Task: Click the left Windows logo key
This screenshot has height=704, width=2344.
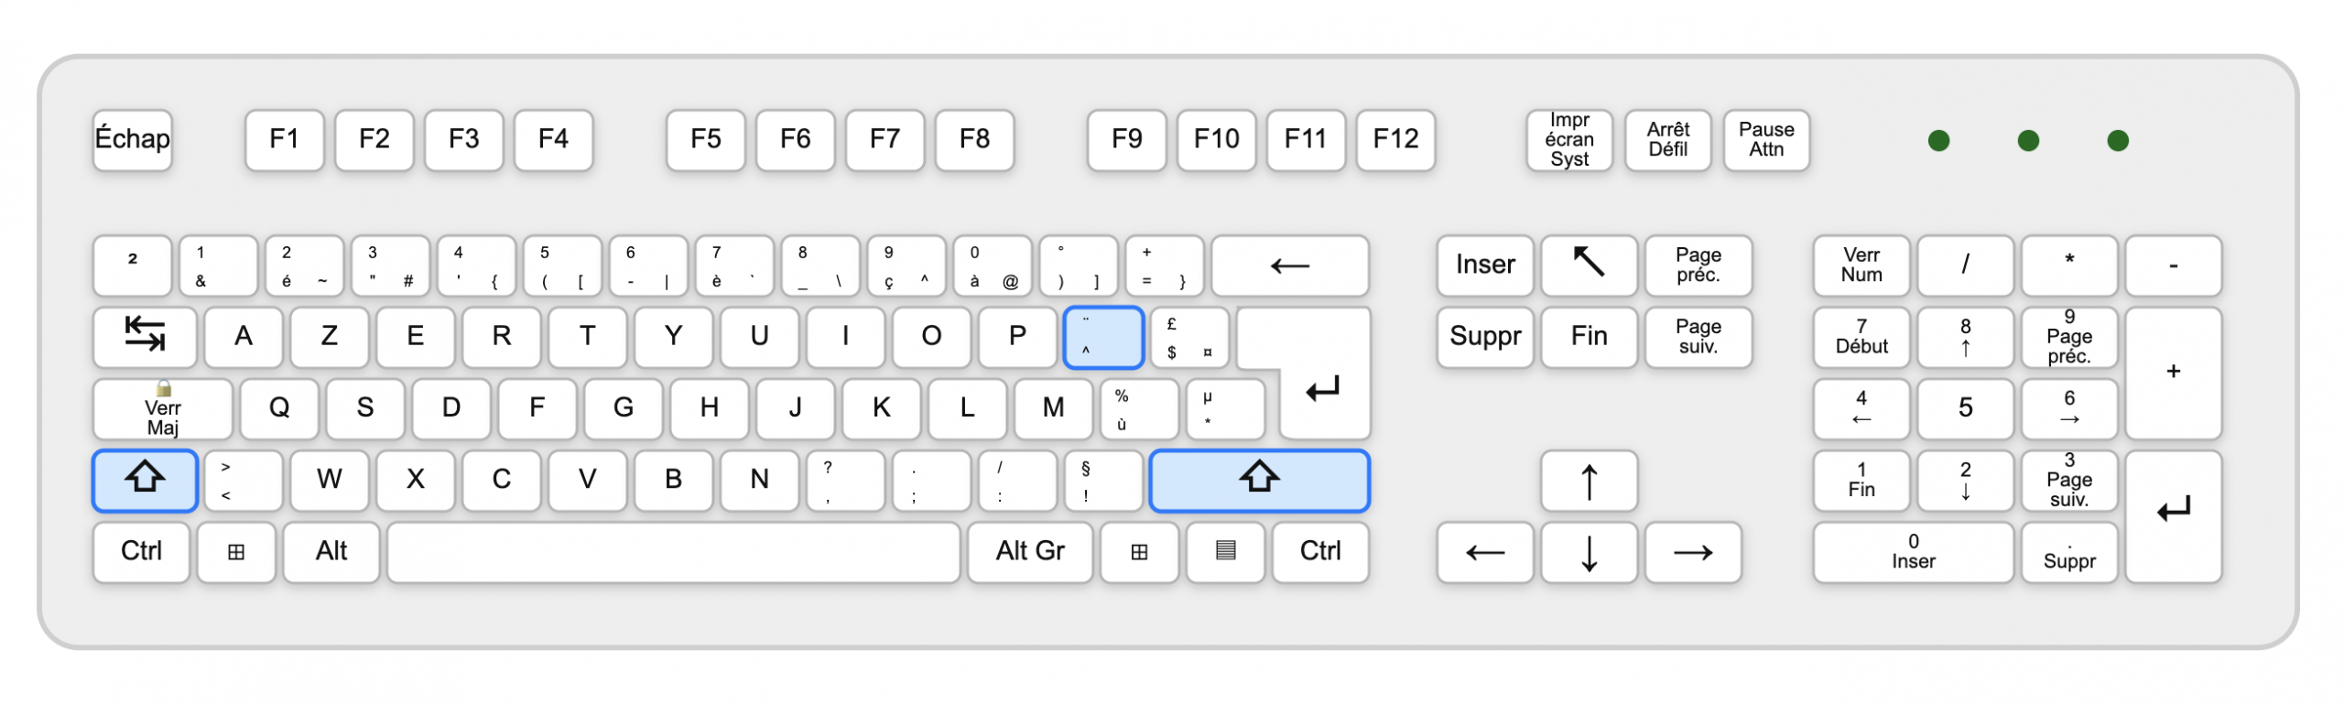Action: pos(236,552)
